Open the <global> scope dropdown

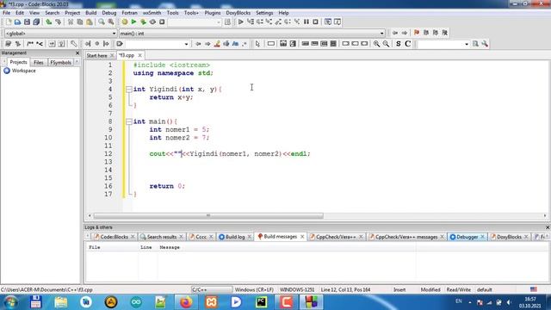click(x=60, y=34)
